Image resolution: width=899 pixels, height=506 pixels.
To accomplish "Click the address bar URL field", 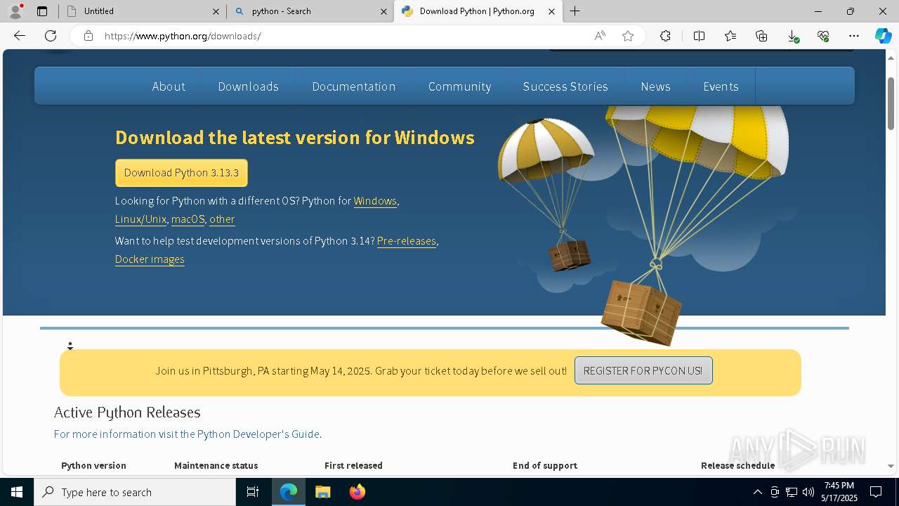I will [344, 36].
